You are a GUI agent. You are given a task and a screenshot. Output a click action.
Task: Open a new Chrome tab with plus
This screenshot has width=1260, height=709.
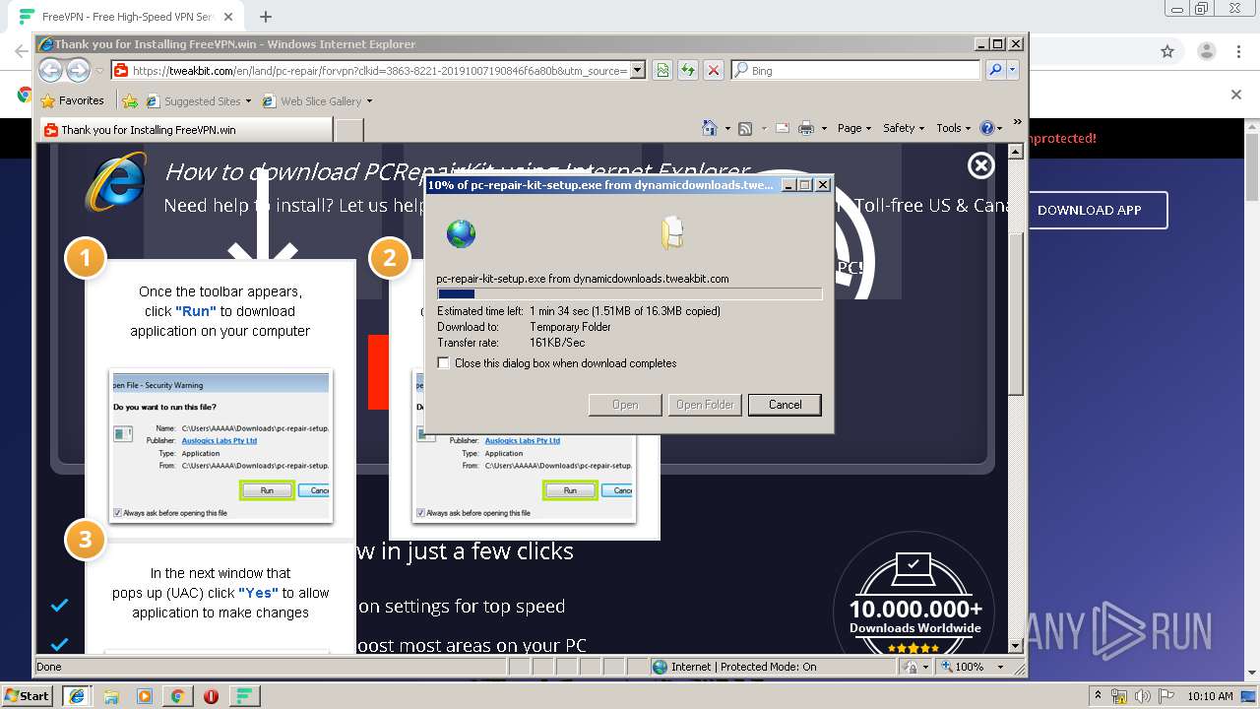pos(265,17)
